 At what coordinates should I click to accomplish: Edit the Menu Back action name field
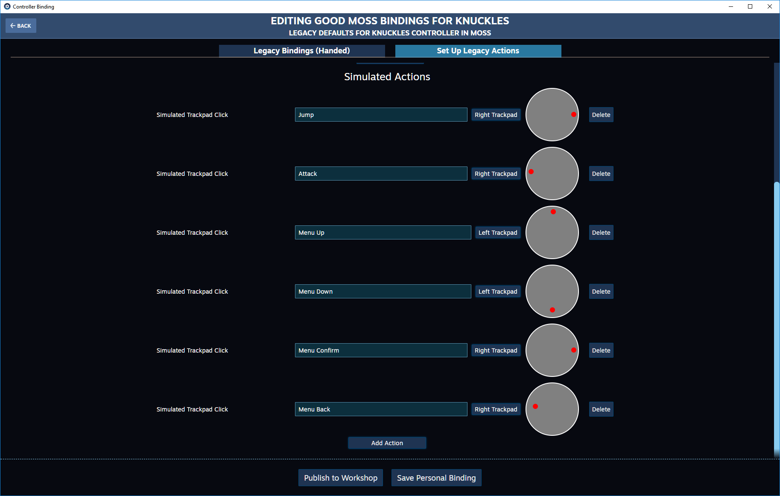click(381, 409)
